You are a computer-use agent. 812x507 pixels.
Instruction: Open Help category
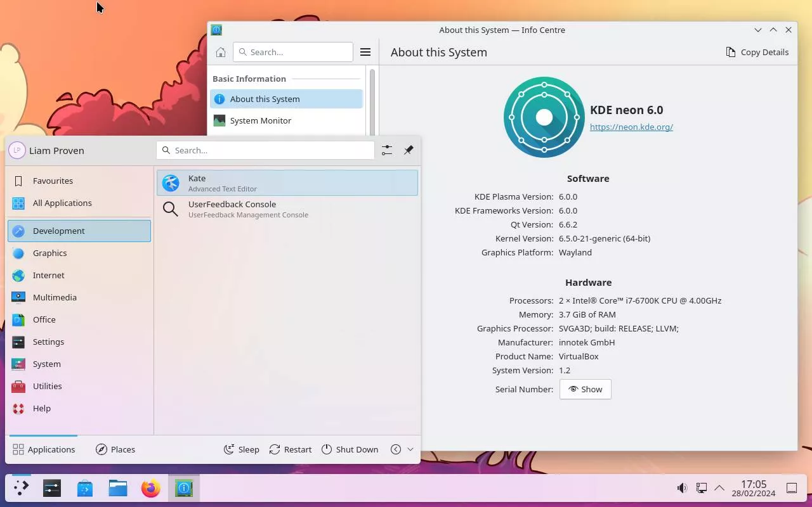coord(79,408)
